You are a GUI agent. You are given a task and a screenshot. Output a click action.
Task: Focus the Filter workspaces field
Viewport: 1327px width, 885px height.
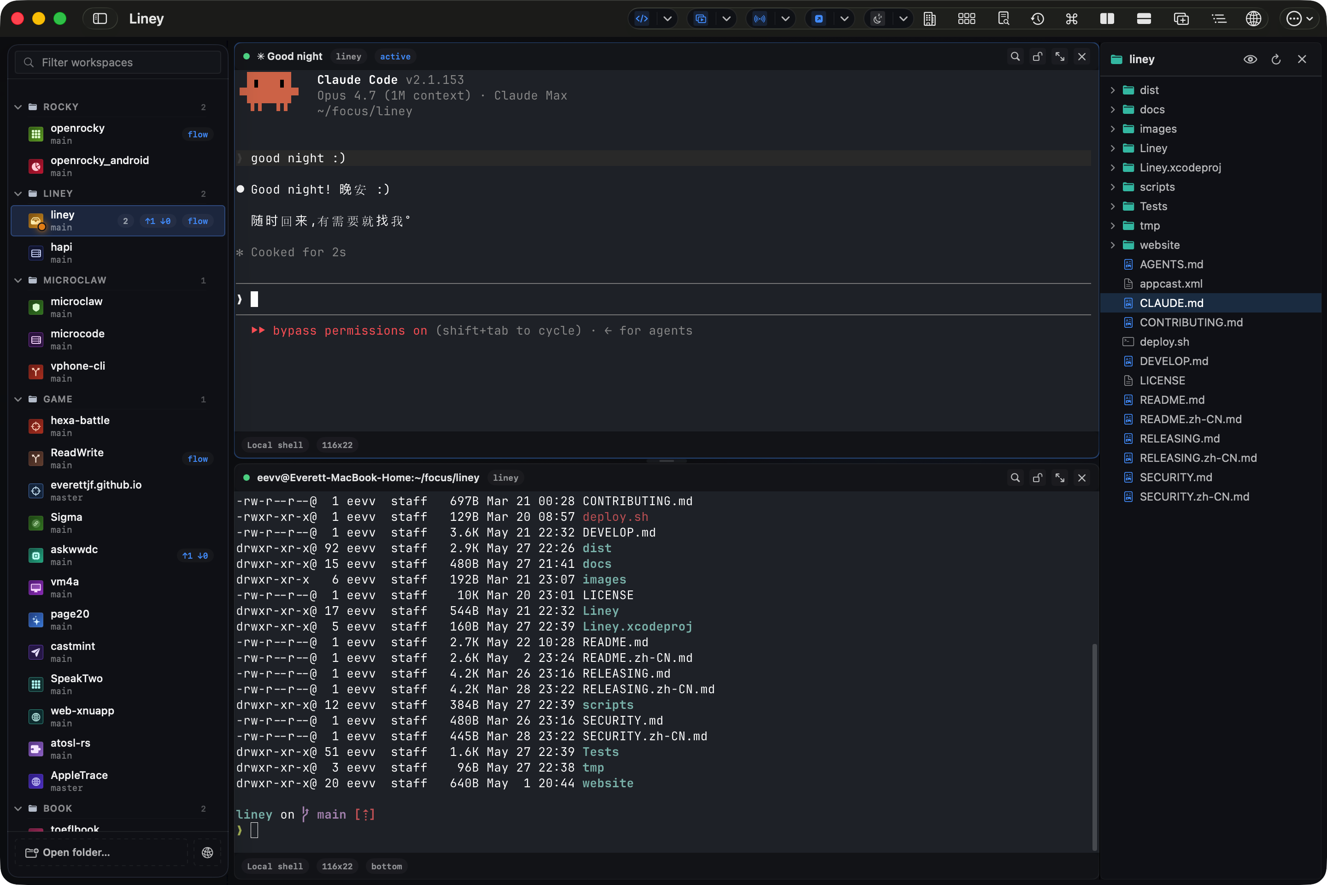point(118,62)
